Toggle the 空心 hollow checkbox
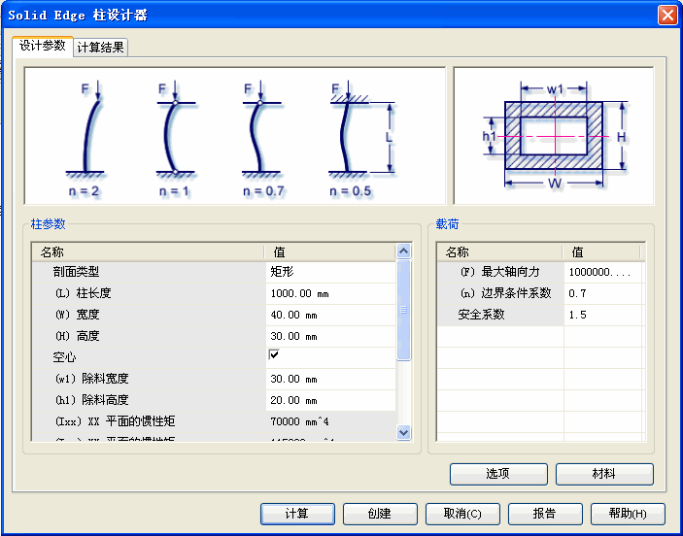Viewport: 683px width, 536px height. [274, 356]
